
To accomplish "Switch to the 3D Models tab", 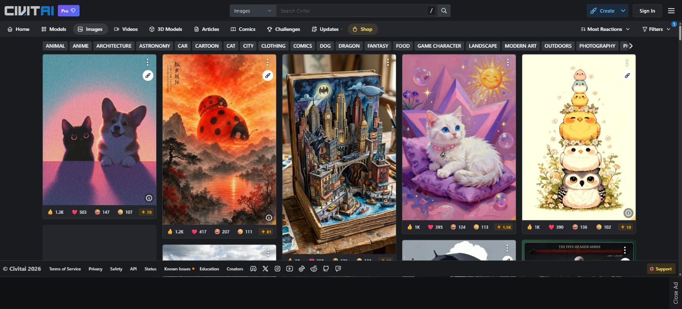I will pyautogui.click(x=166, y=29).
